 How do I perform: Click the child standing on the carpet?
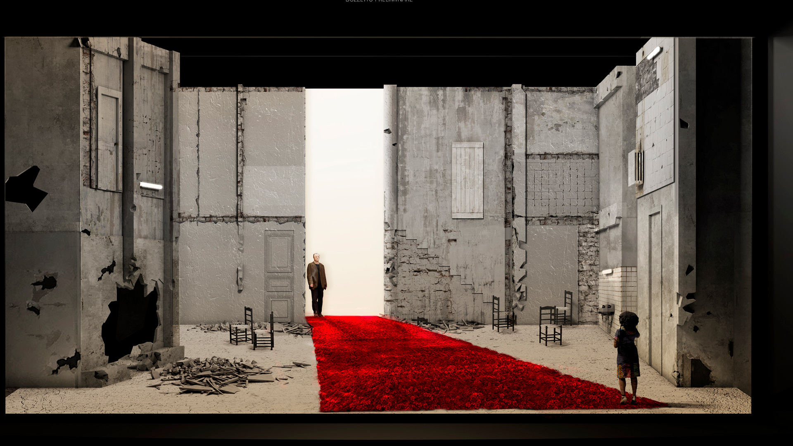pyautogui.click(x=627, y=355)
